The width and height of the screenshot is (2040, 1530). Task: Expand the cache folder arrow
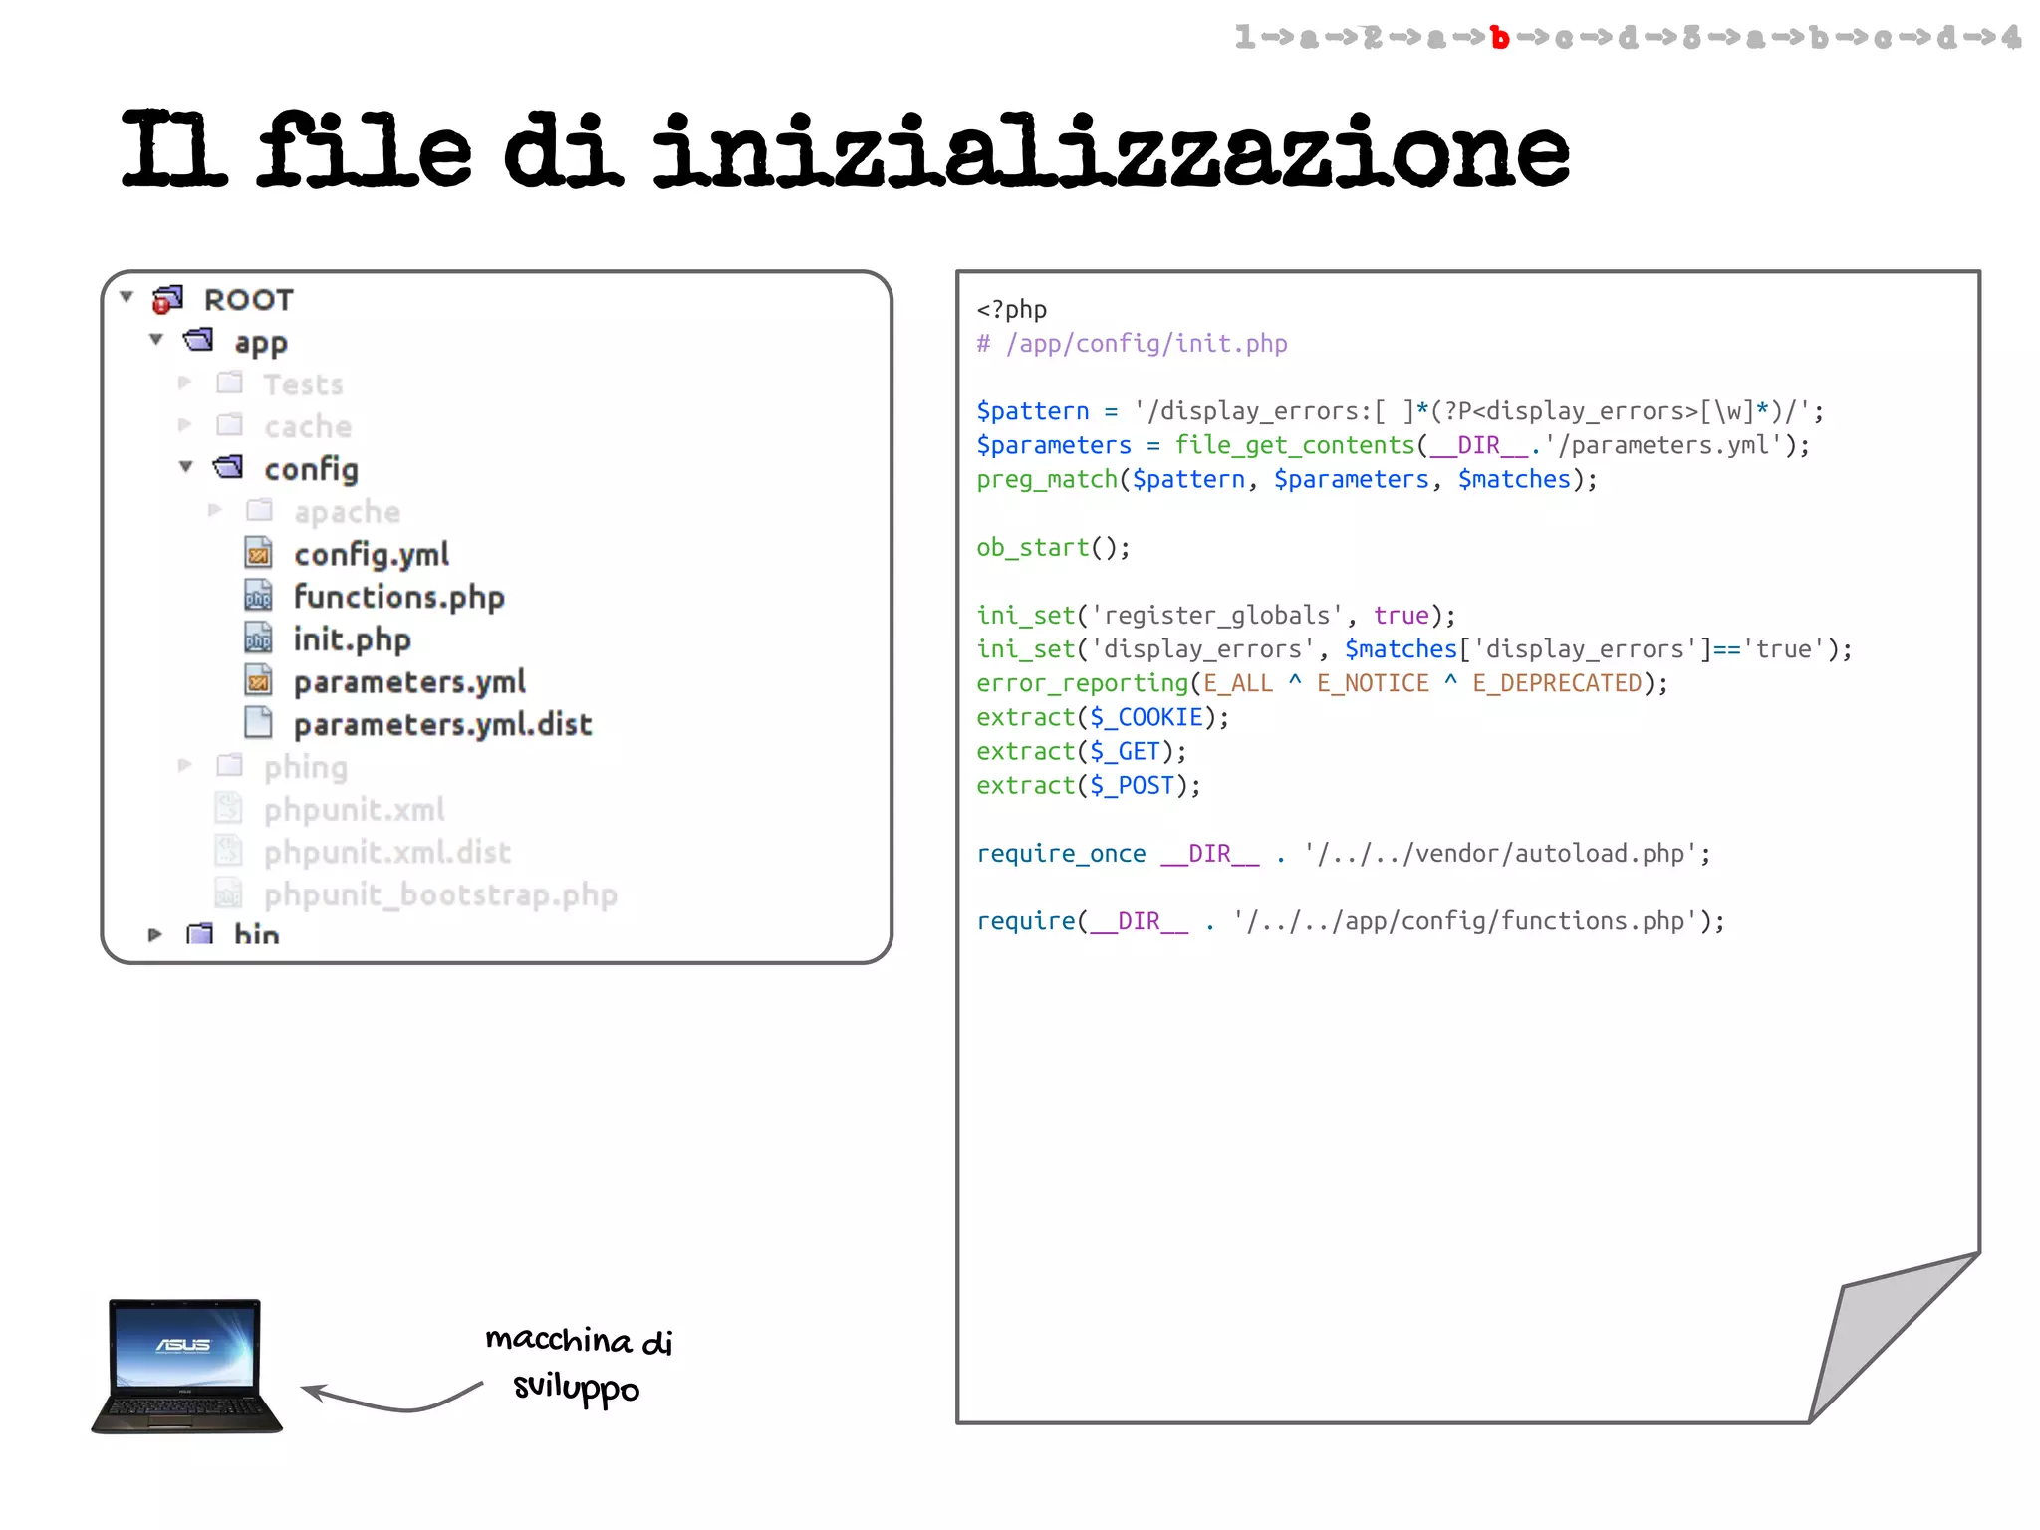pos(184,425)
